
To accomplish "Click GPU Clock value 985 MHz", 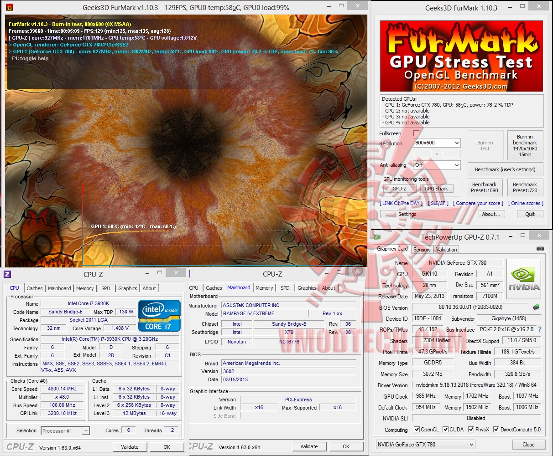I will coord(426,396).
